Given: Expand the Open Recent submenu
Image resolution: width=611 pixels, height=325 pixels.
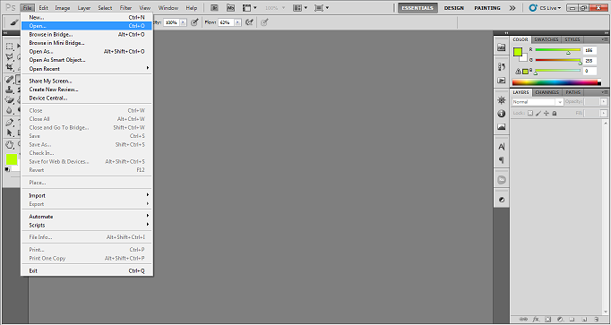Looking at the screenshot, I should tap(87, 69).
